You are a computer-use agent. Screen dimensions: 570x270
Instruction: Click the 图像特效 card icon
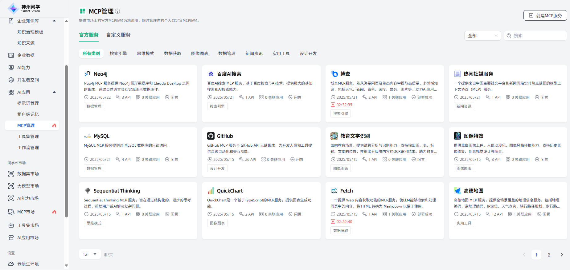pos(457,136)
